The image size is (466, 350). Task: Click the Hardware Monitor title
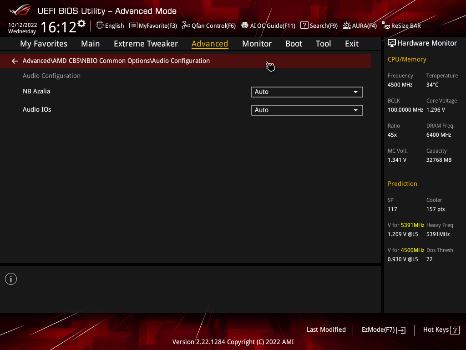pos(427,43)
